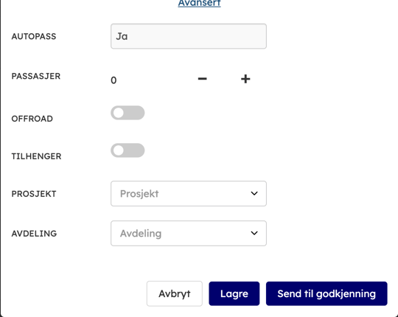This screenshot has width=398, height=317.
Task: Enable the Offroad toggle switch
Action: click(128, 113)
